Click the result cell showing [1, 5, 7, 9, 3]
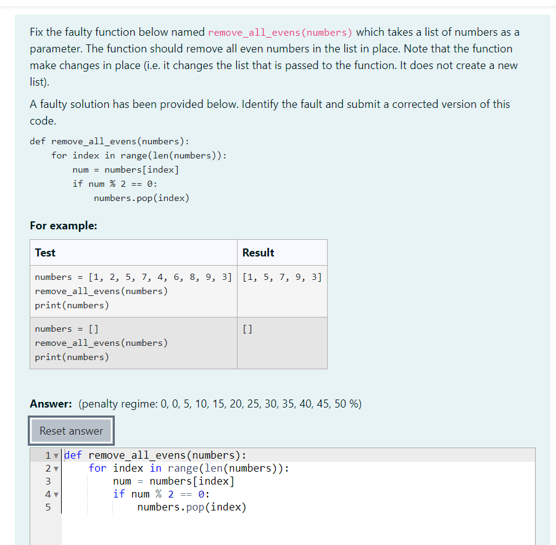 pos(282,277)
